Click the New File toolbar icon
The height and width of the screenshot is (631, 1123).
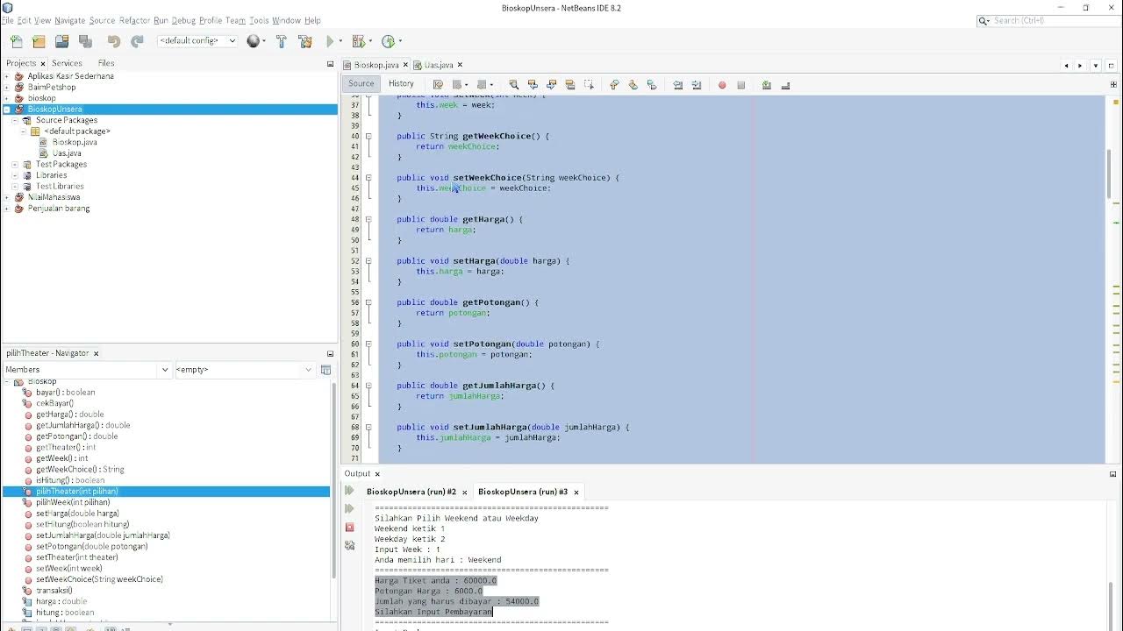pyautogui.click(x=17, y=41)
